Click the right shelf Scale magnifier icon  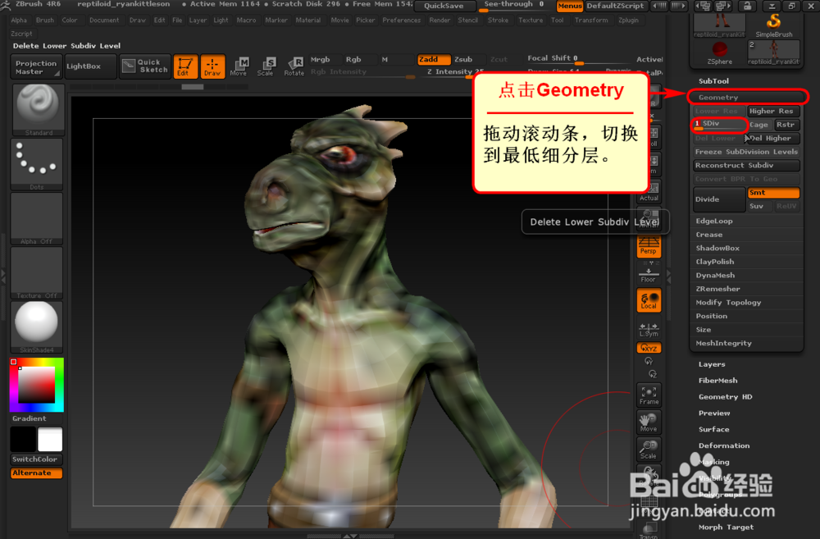649,450
